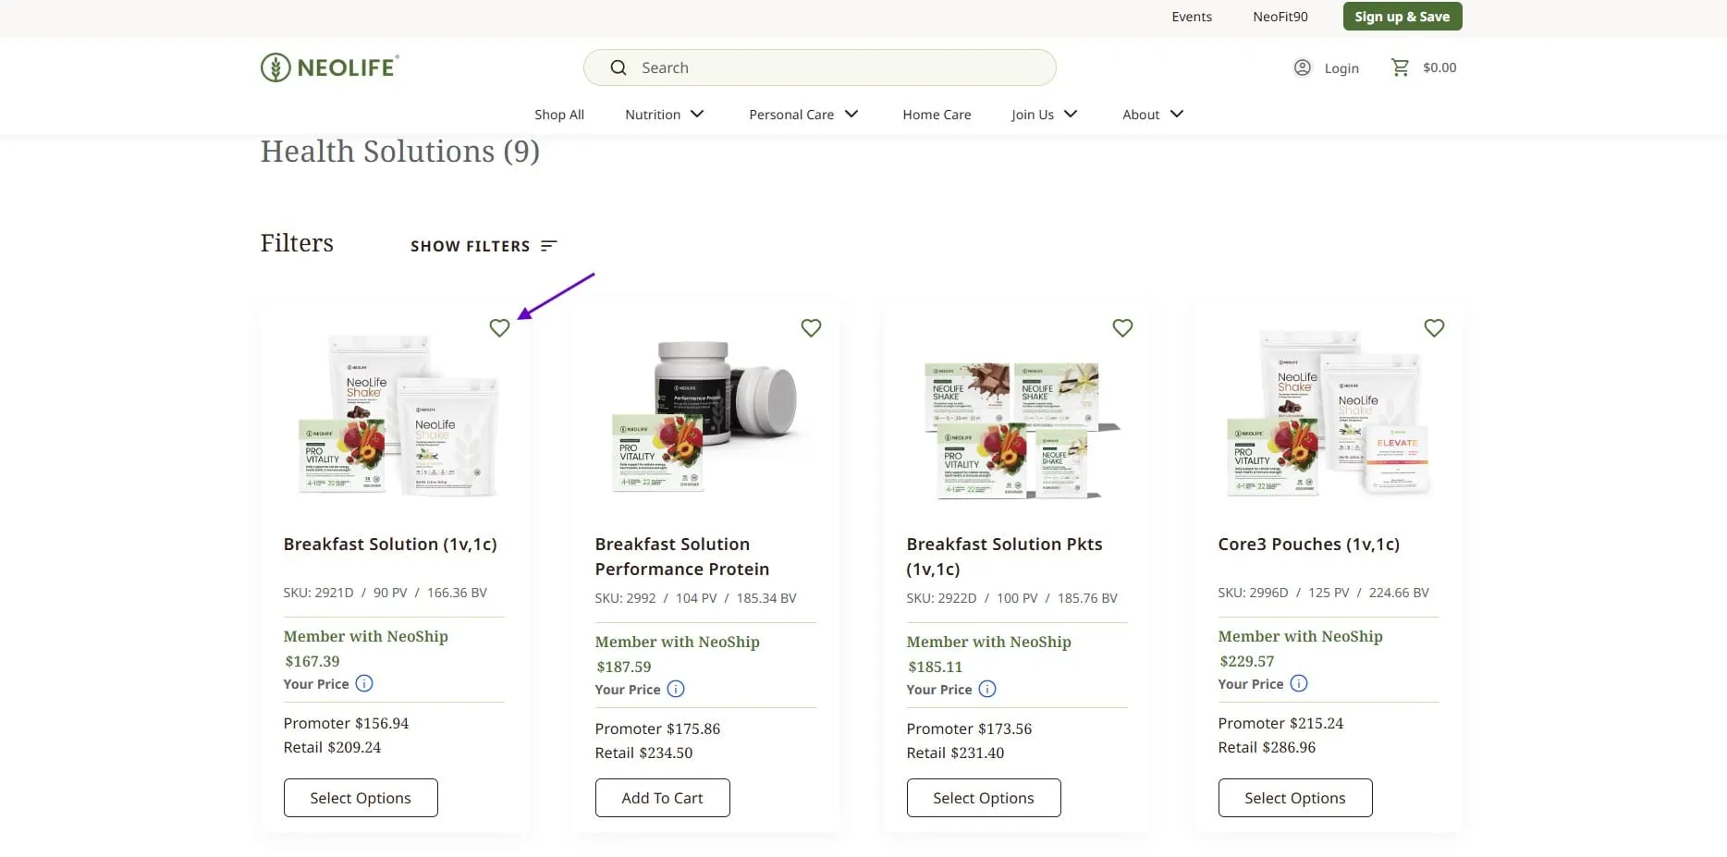
Task: Open the About menu label
Action: 1141,115
